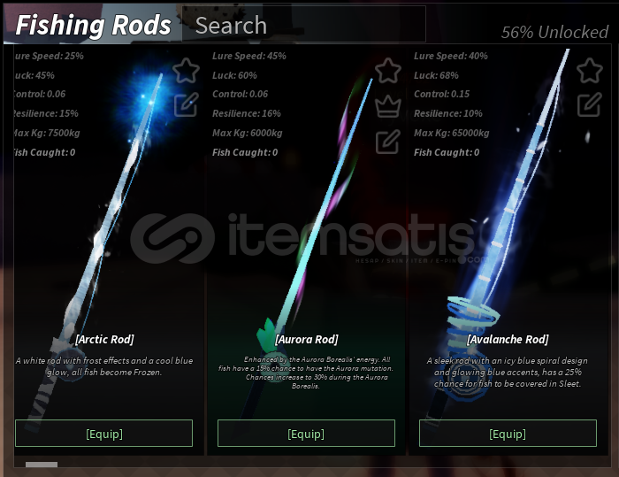The height and width of the screenshot is (477, 619).
Task: Open edit icon on Avalanche Rod card
Action: (590, 104)
